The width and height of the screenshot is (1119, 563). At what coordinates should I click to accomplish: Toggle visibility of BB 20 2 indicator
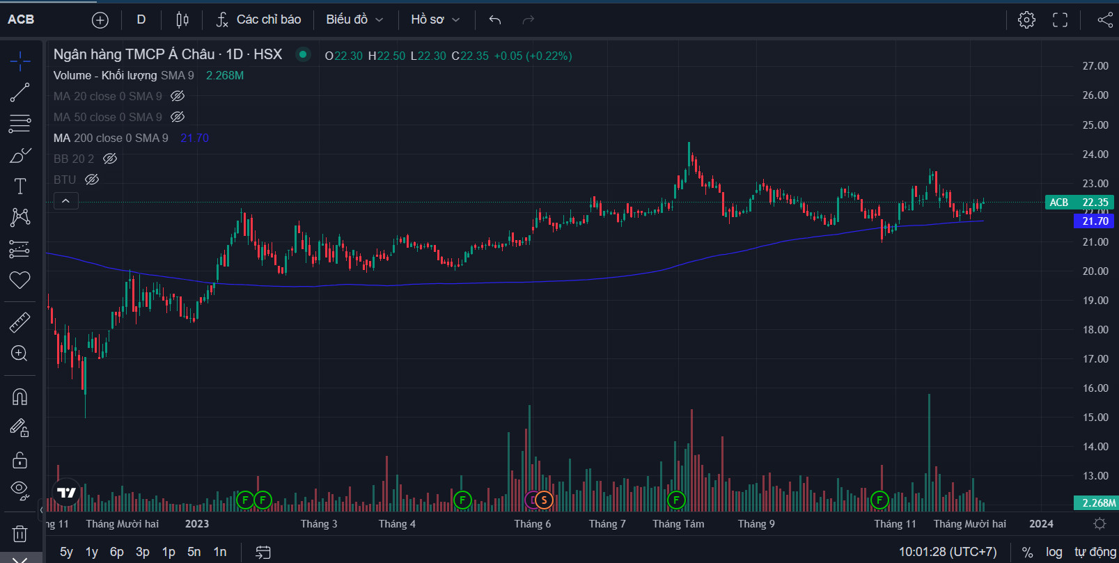coord(110,159)
